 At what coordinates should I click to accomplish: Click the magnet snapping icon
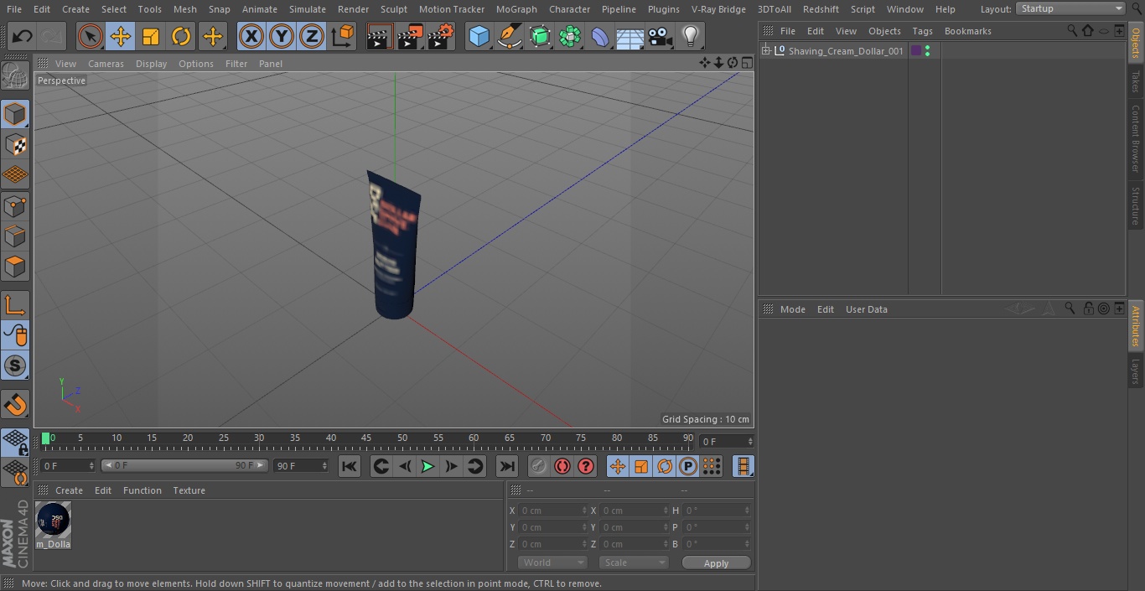tap(15, 405)
